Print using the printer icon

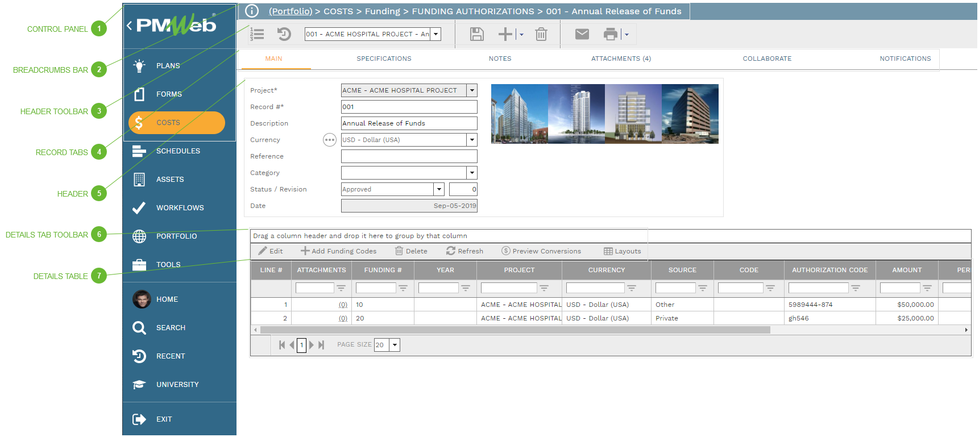pos(611,34)
